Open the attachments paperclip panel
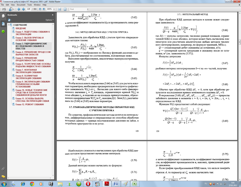This screenshot has height=187, width=241. (3, 169)
